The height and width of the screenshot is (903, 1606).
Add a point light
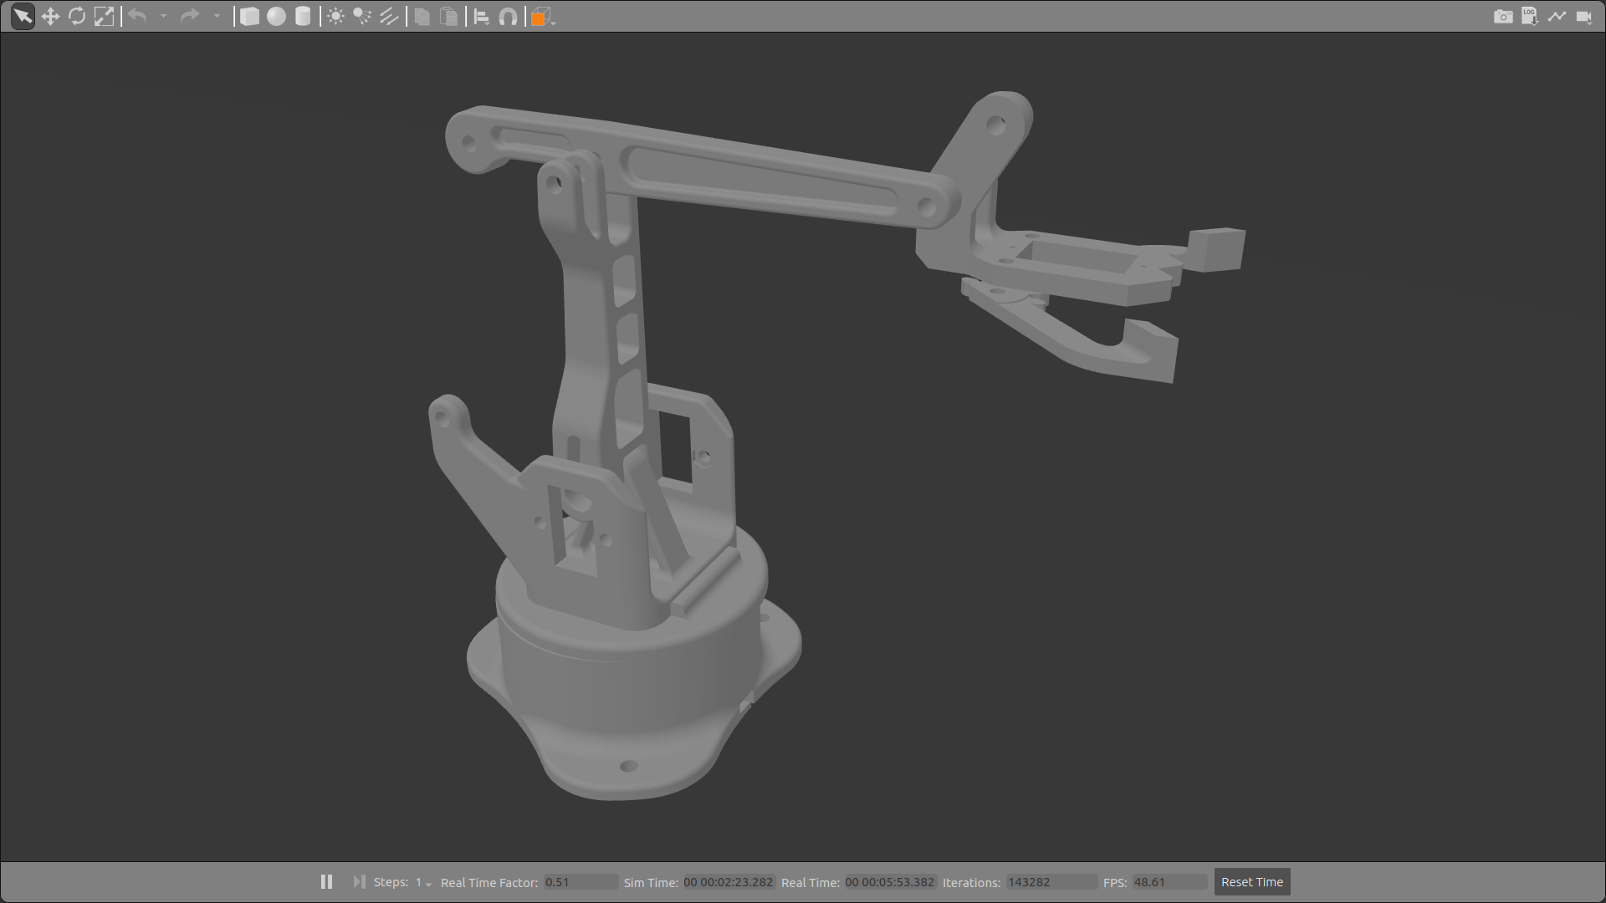click(x=335, y=17)
